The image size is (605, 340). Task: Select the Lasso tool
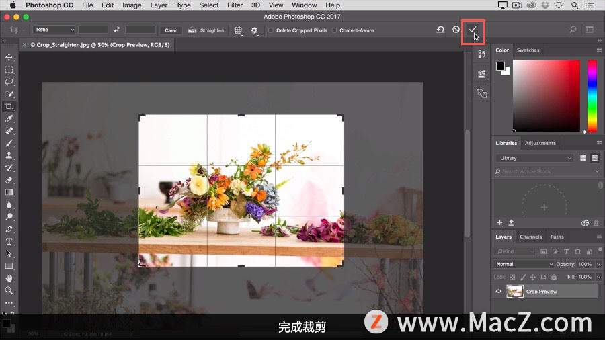(9, 82)
